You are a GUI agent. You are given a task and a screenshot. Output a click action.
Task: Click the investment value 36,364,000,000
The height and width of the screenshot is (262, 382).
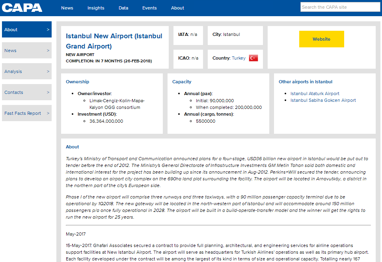(106, 121)
